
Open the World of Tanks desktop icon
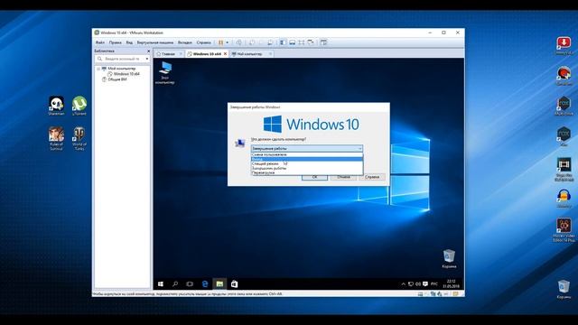click(x=79, y=138)
